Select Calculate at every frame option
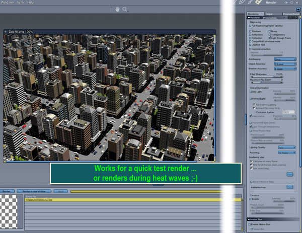The height and width of the screenshot is (233, 302). point(252,161)
